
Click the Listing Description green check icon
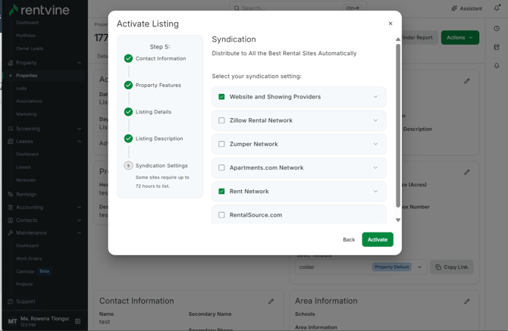(x=128, y=139)
